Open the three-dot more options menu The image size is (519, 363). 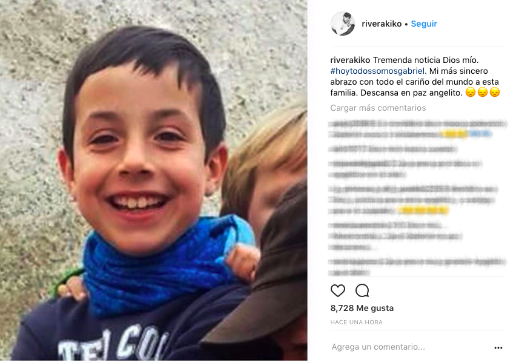[x=498, y=348]
